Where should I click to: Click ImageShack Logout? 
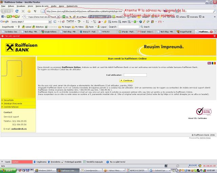pos(102,27)
